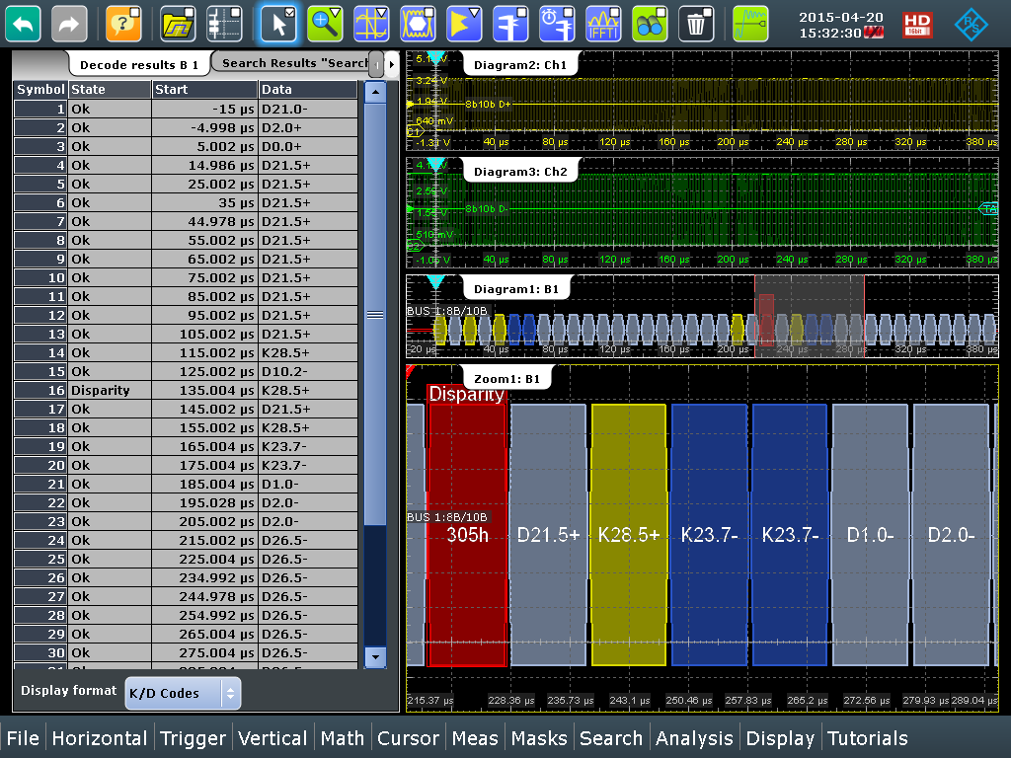1011x758 pixels.
Task: Click the Undo arrow icon
Action: pyautogui.click(x=23, y=24)
